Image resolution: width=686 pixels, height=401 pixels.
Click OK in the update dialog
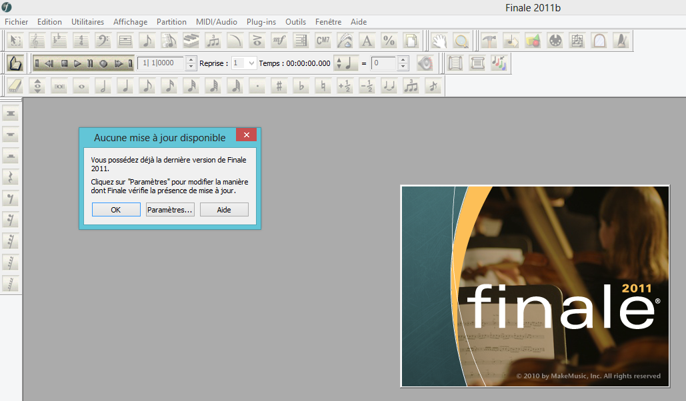coord(116,209)
